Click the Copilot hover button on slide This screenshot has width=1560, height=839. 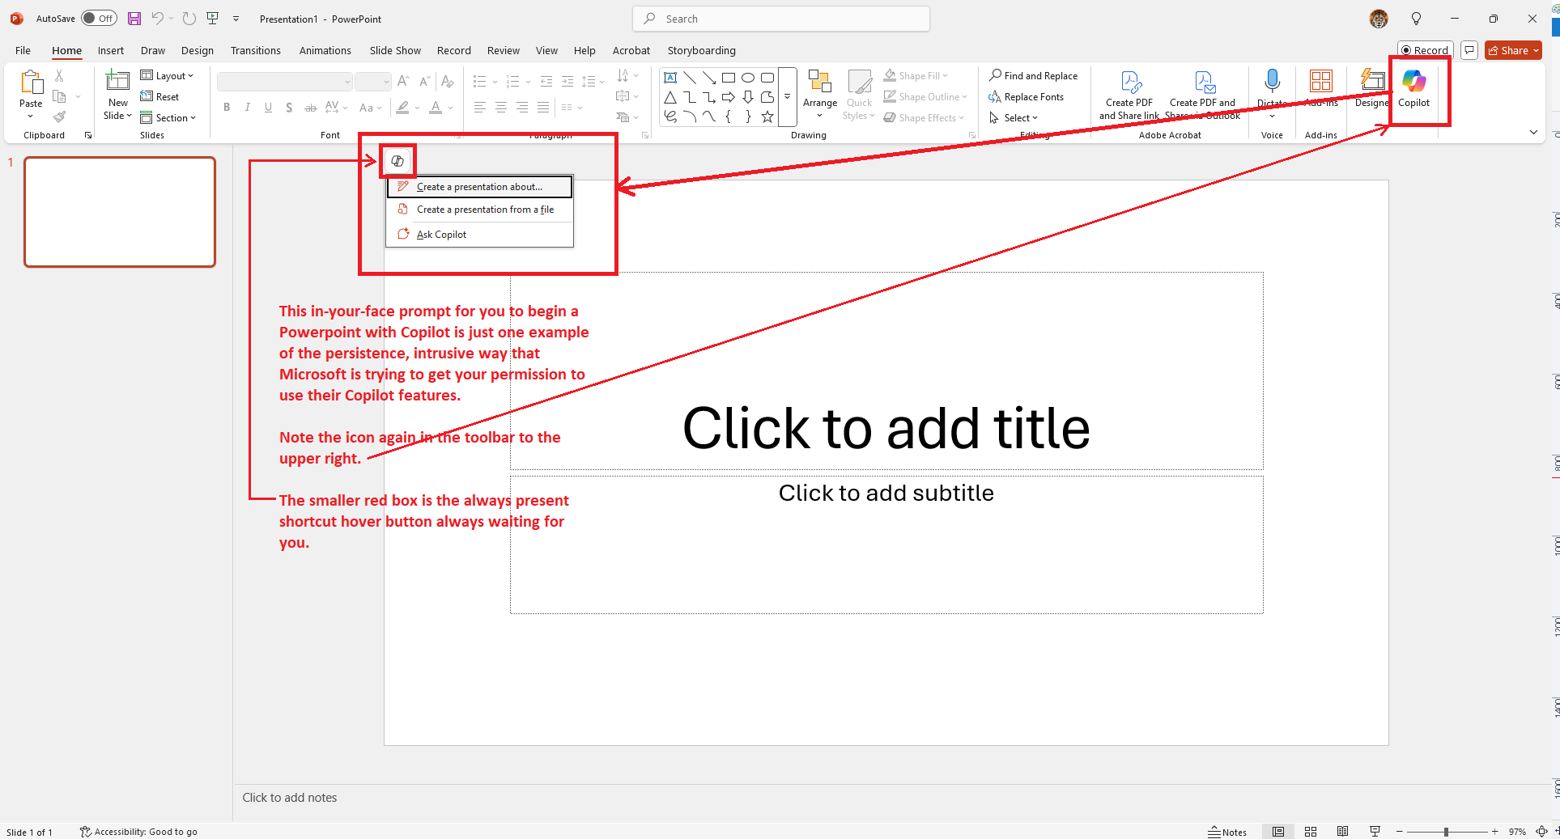[x=397, y=161]
